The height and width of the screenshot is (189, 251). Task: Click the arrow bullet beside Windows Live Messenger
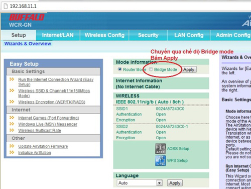click(12, 124)
